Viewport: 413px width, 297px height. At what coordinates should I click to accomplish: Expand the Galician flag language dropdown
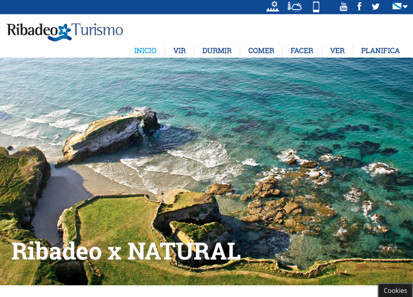pyautogui.click(x=400, y=6)
